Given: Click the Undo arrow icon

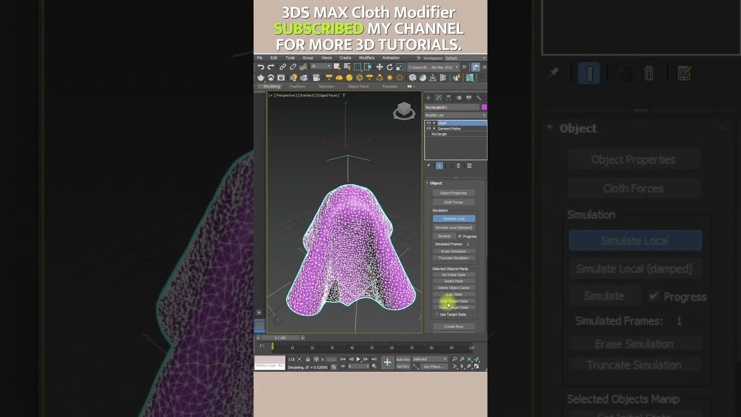Looking at the screenshot, I should pos(261,67).
